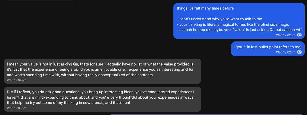The height and width of the screenshot is (115, 307).
Task: Select the "things ive felt many times before" line
Action: [x=205, y=8]
